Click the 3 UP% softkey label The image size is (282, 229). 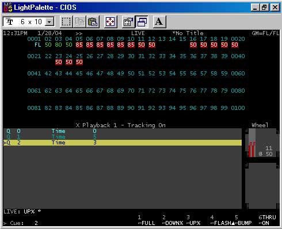193,220
